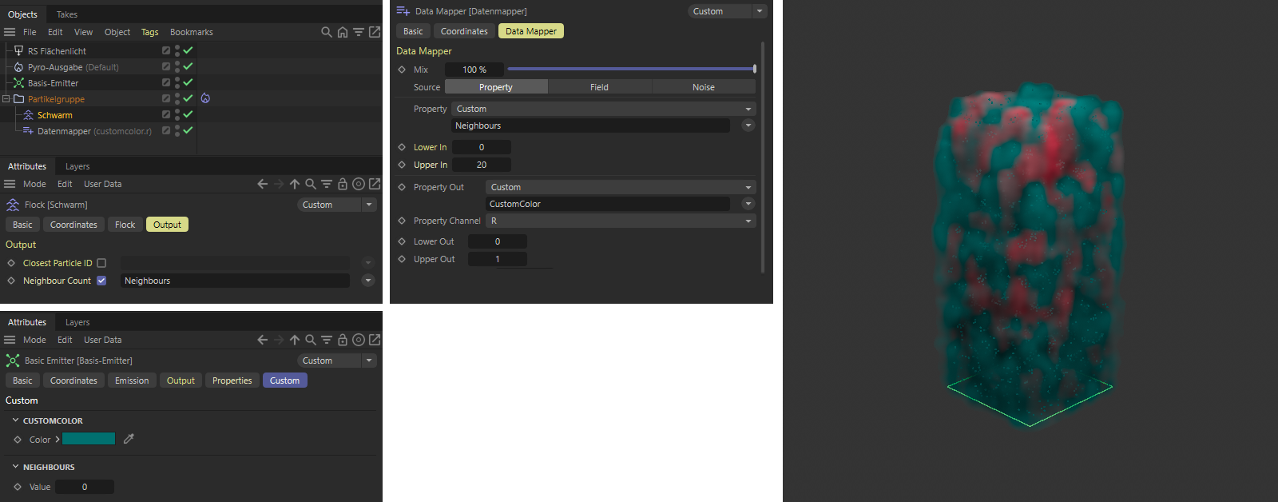Open the Bookmarks menu
Screen dimensions: 1278x502
pyautogui.click(x=192, y=32)
